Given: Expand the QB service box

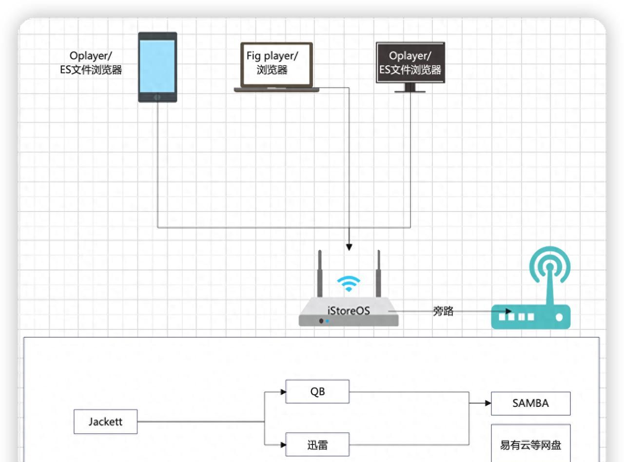Looking at the screenshot, I should click(x=317, y=391).
